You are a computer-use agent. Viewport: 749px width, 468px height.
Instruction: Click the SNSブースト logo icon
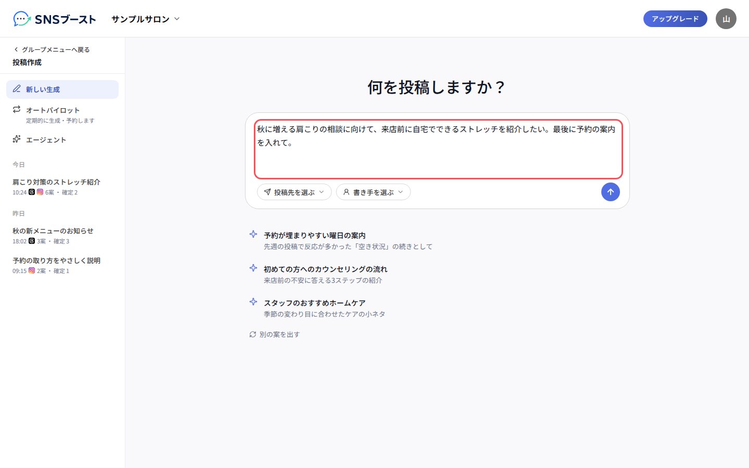(x=22, y=19)
